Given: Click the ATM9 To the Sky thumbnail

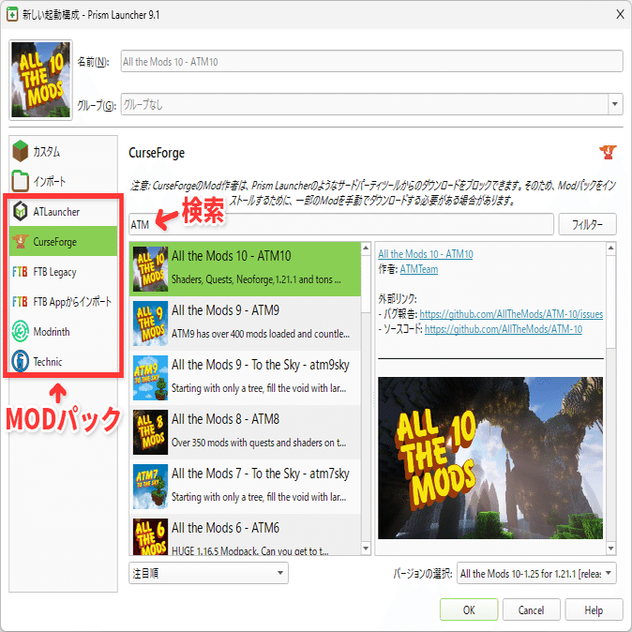Looking at the screenshot, I should pos(150,378).
